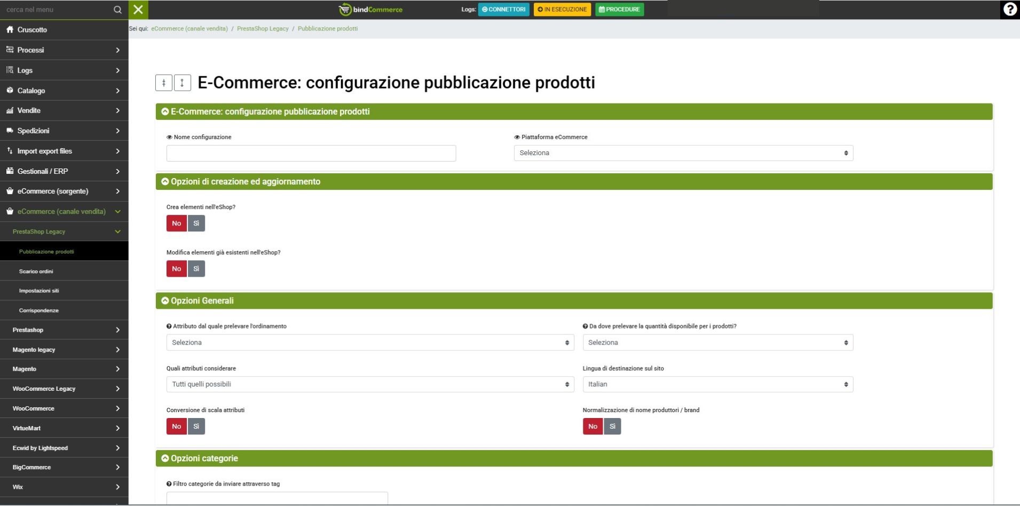Collapse the Opzioni categorie section header

coord(204,459)
